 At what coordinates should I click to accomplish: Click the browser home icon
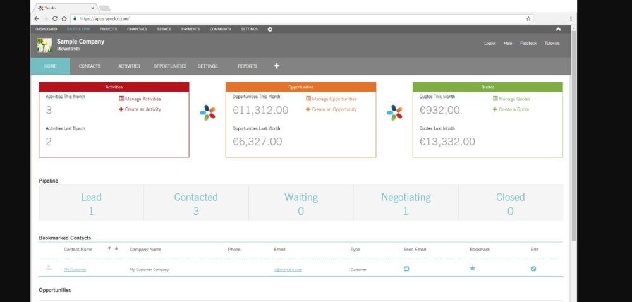point(64,19)
